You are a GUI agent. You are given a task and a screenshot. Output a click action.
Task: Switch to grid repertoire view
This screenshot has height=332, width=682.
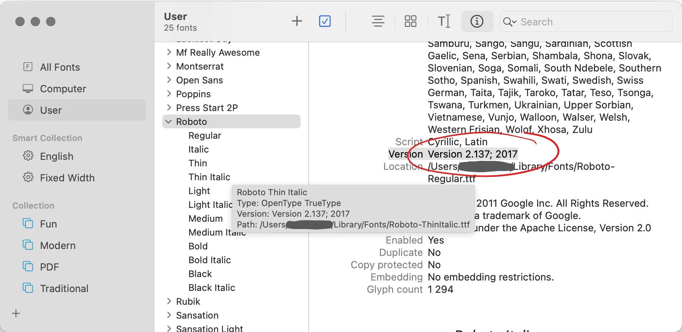(411, 21)
